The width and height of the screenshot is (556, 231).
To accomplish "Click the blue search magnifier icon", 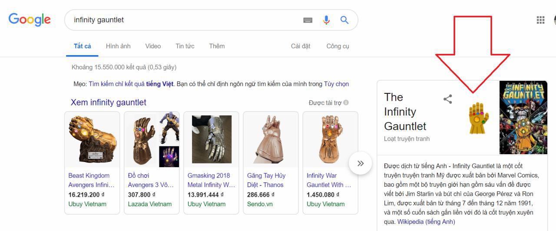I will coord(344,20).
